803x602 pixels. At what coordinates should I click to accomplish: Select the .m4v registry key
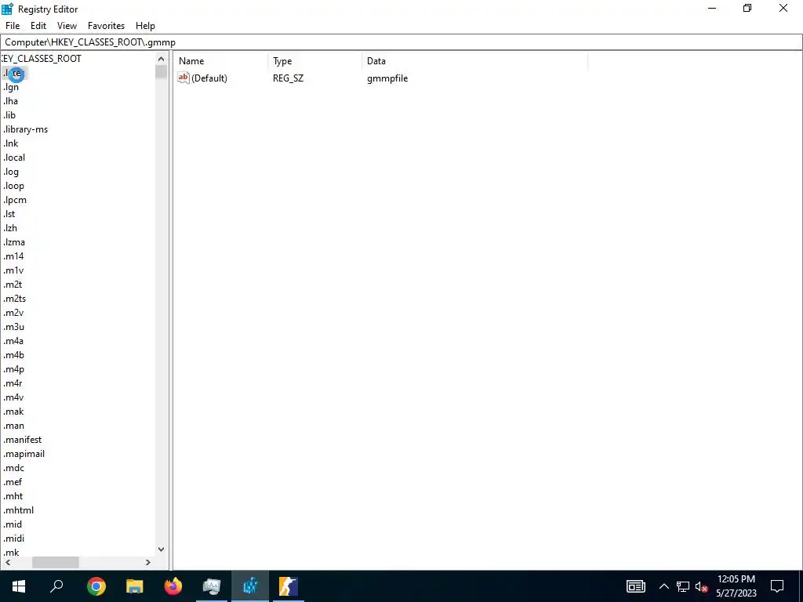point(13,397)
